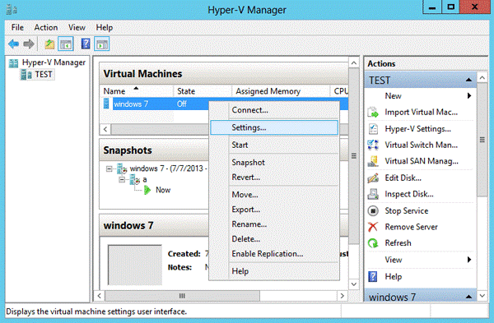Select the Now item in Snapshots tree
The width and height of the screenshot is (494, 323).
pyautogui.click(x=163, y=190)
